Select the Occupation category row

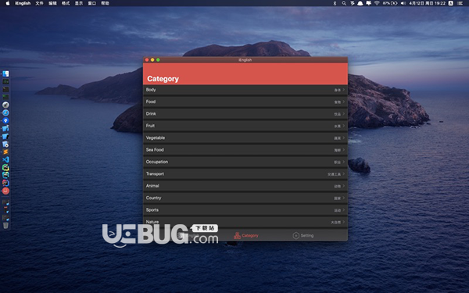tap(245, 162)
